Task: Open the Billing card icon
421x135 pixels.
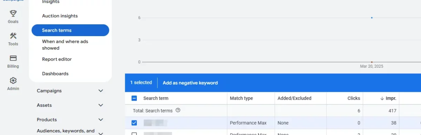Action: (x=13, y=58)
